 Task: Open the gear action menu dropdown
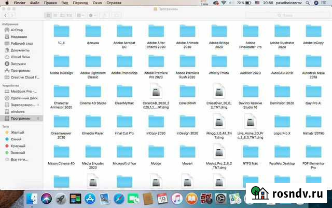tap(94, 16)
